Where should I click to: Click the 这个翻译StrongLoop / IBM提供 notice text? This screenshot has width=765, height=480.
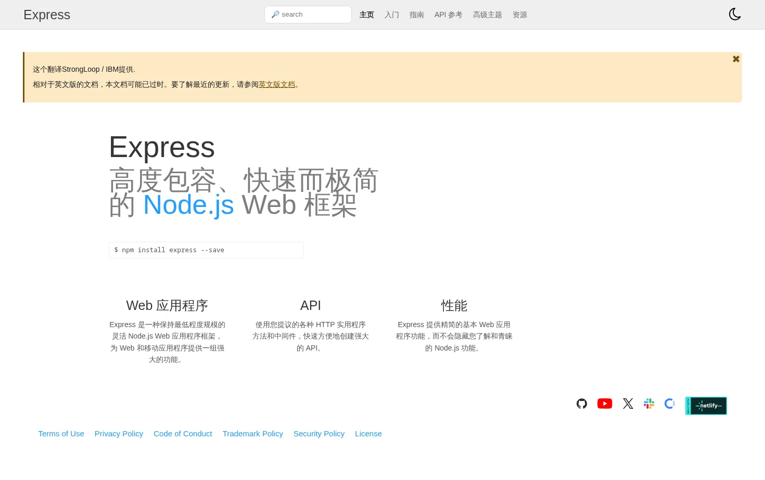pyautogui.click(x=84, y=69)
